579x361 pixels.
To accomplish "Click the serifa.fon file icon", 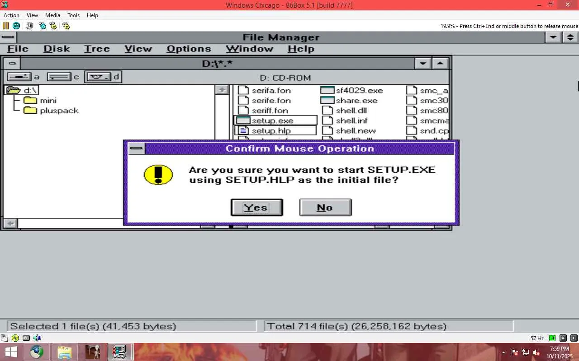I will click(244, 90).
